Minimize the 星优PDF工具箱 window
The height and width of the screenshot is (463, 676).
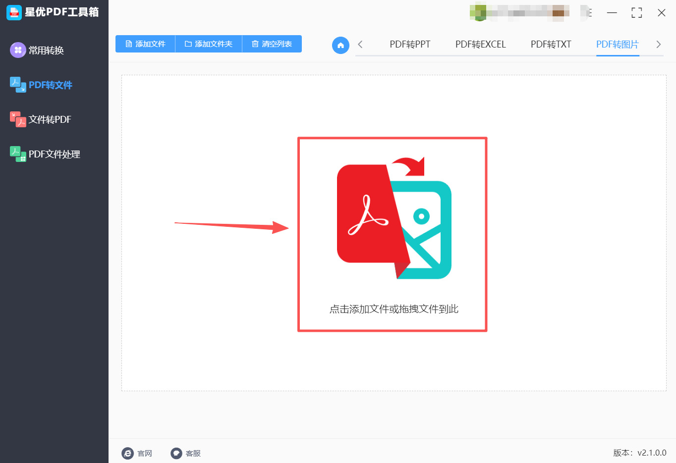pos(612,12)
